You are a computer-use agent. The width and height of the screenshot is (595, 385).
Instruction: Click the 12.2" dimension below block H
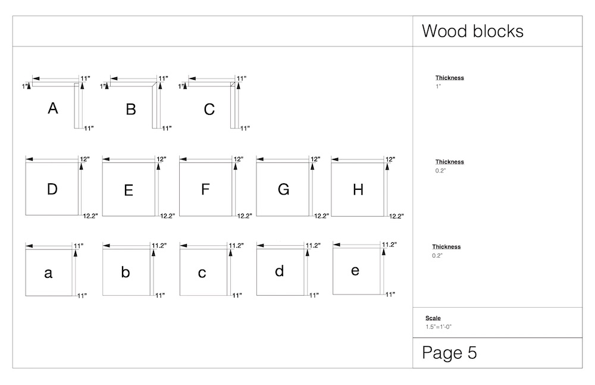(396, 217)
